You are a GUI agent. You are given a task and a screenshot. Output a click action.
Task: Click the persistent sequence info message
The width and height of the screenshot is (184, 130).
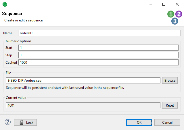65,88
